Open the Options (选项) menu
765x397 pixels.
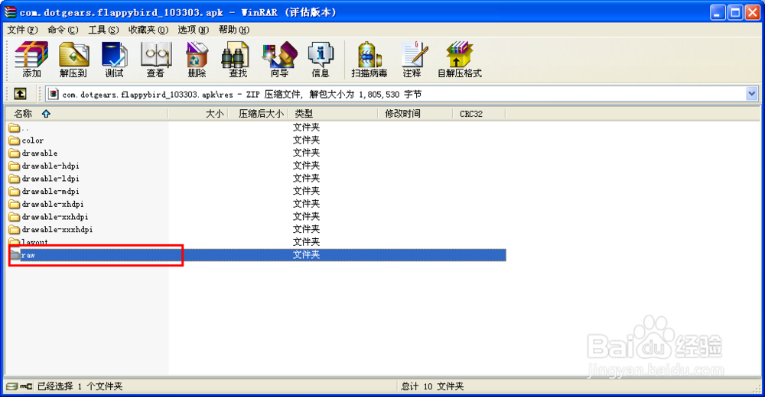194,30
